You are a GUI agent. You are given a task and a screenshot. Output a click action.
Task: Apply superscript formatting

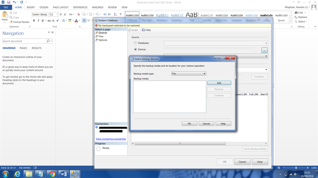pyautogui.click(x=57, y=21)
